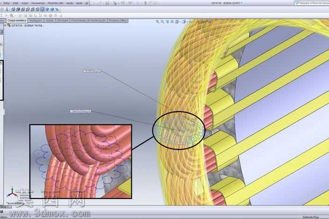Click the Pesquisar search field

tap(312, 3)
